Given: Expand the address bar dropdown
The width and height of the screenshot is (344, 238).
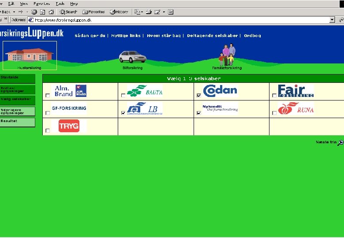Looking at the screenshot, I should coord(332,20).
